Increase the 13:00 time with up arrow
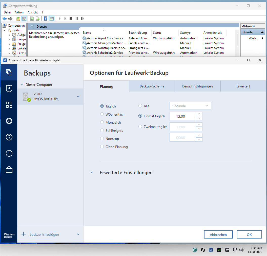Screen dimensions: 267x256 tap(199, 114)
